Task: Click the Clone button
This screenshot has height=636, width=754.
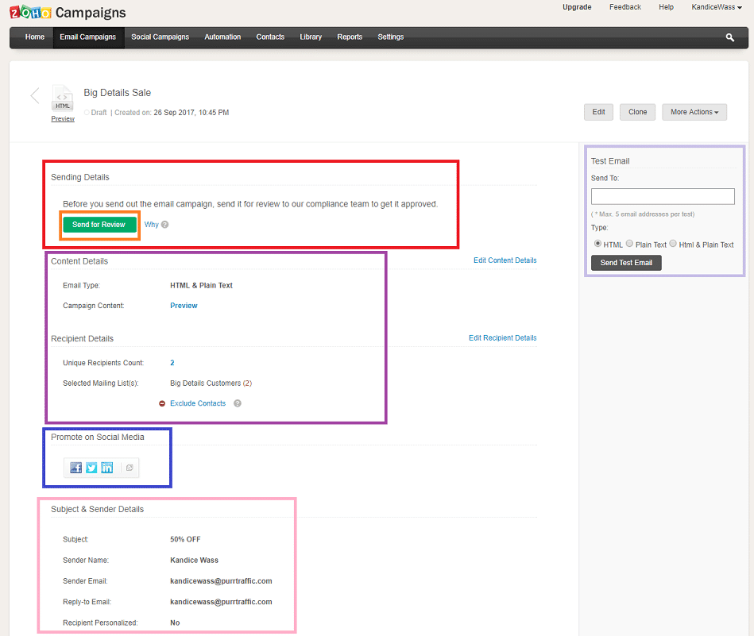Action: [638, 112]
